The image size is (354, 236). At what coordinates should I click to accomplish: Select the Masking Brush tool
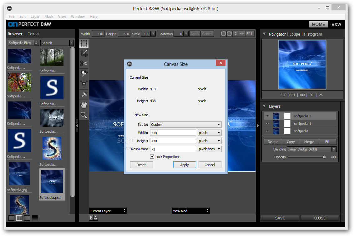[84, 73]
